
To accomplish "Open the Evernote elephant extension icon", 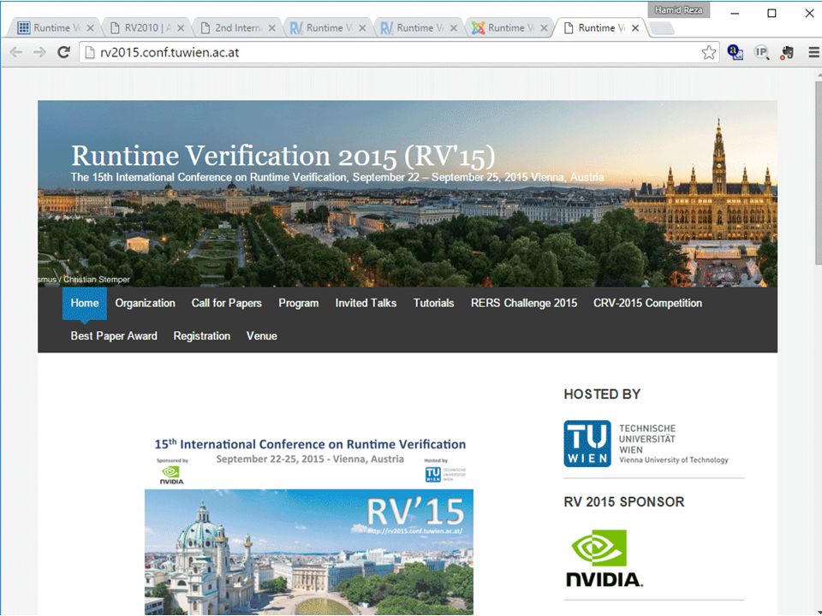I will (x=787, y=52).
